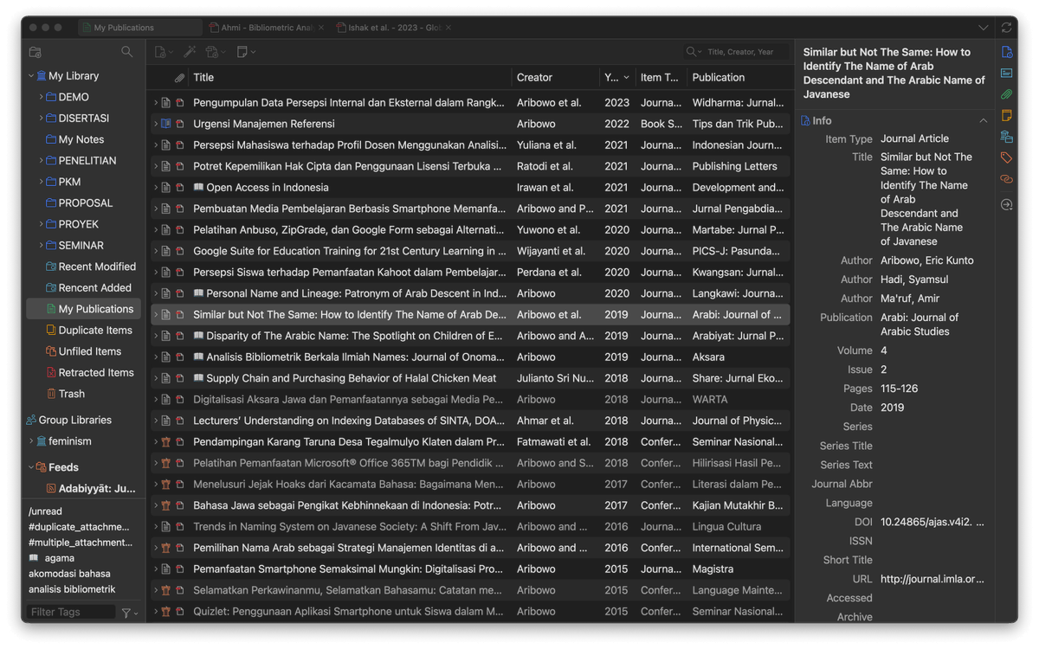Collapse the My Library tree
Viewport: 1039px width, 649px height.
tap(31, 76)
